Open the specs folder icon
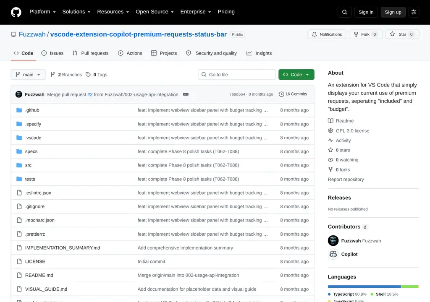 [19, 151]
